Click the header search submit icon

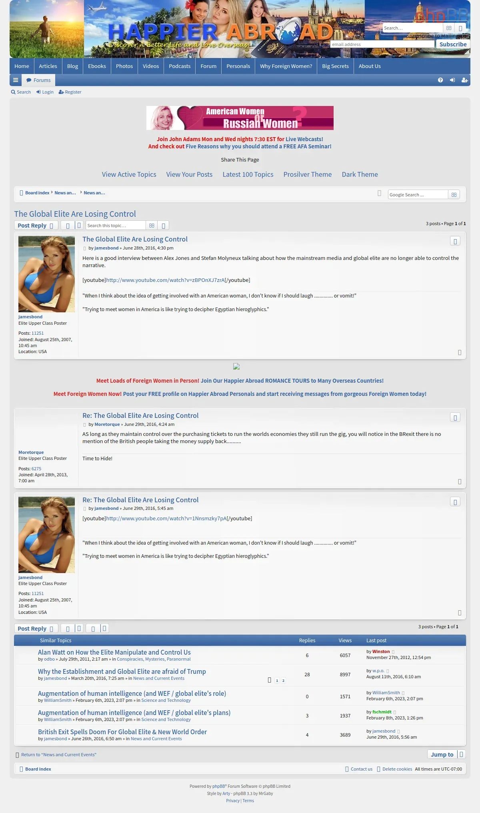point(449,28)
